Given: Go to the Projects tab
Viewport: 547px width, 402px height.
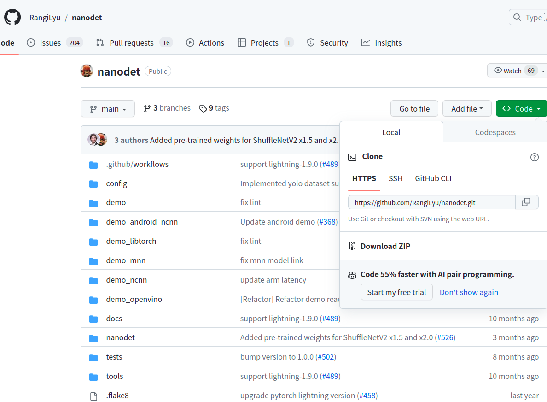Looking at the screenshot, I should (x=266, y=43).
